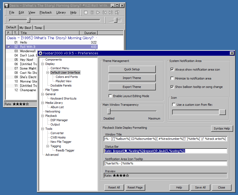Click the Help button in Preferences
238x195 pixels.
point(179,187)
